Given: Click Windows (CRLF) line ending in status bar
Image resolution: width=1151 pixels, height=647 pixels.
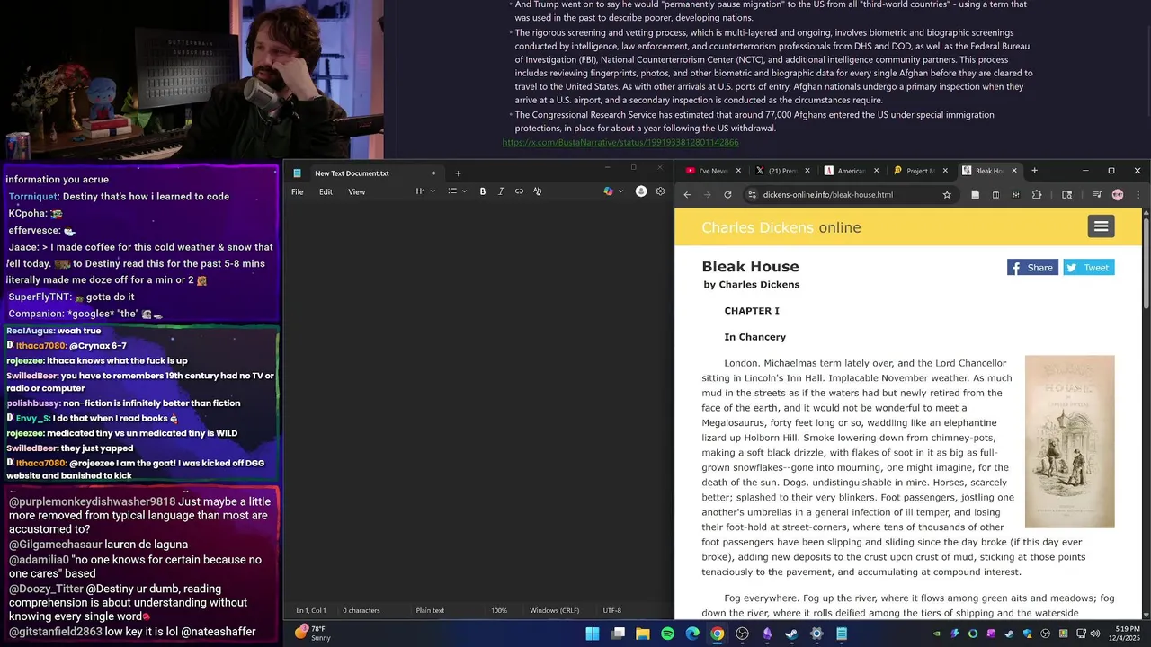Looking at the screenshot, I should click(x=555, y=611).
